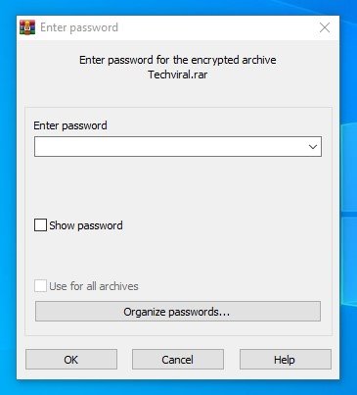Open Organize passwords dialog

(178, 312)
